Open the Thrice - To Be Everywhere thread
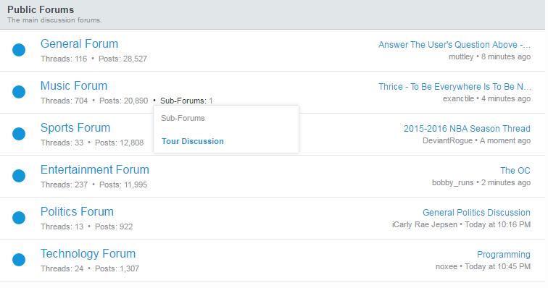 454,87
